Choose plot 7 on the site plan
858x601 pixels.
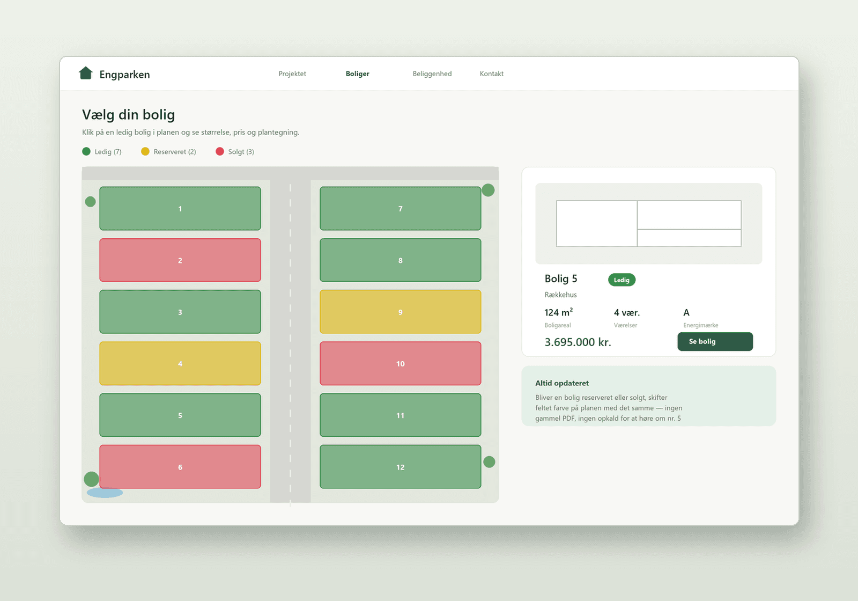401,208
